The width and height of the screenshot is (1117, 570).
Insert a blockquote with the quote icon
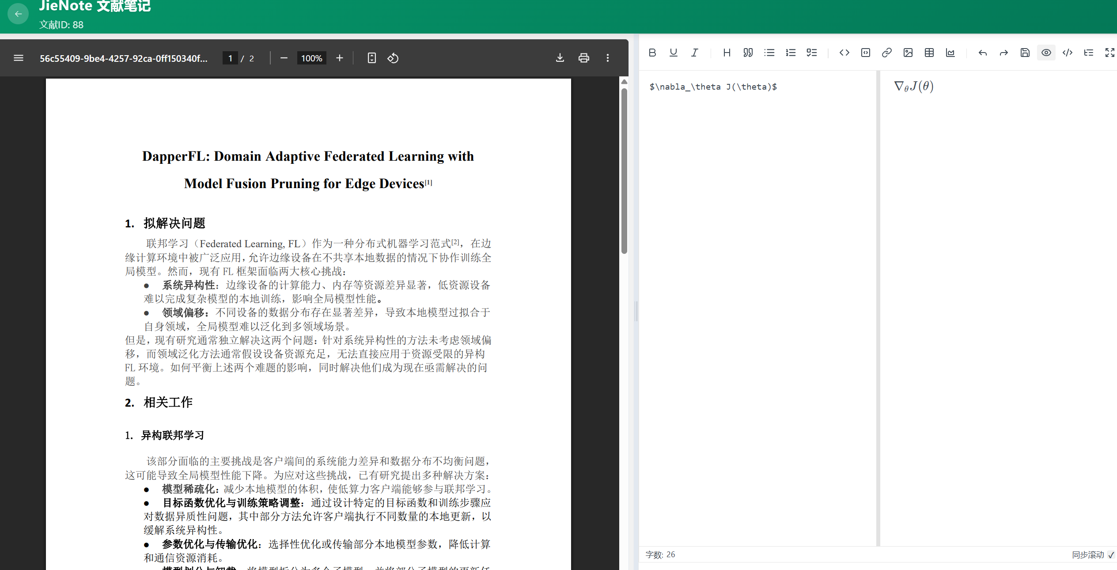coord(748,53)
